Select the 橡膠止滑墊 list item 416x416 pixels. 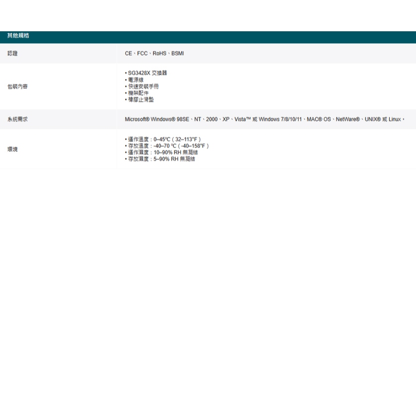[x=140, y=99]
